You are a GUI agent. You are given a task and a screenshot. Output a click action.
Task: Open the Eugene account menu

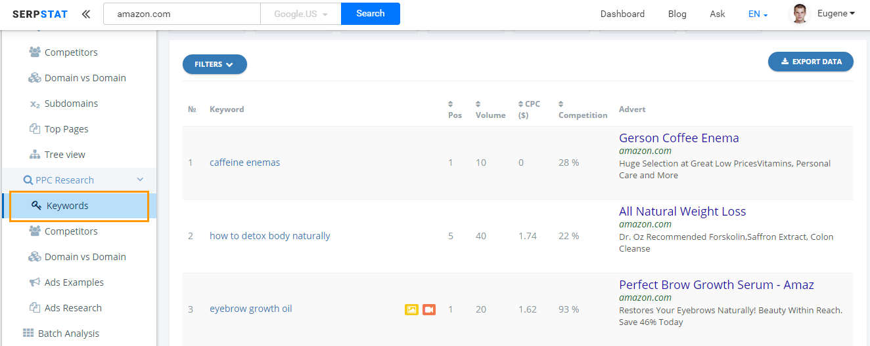coord(836,13)
